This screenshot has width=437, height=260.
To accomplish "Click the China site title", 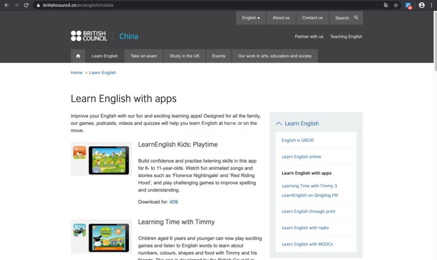I will (129, 36).
